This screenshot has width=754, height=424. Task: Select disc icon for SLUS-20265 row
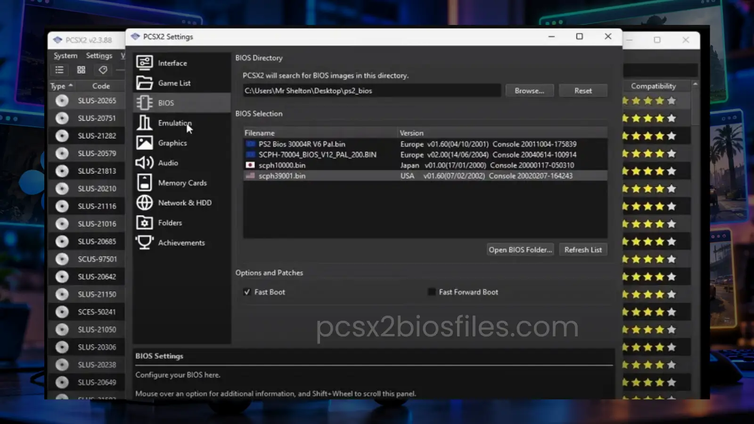62,100
